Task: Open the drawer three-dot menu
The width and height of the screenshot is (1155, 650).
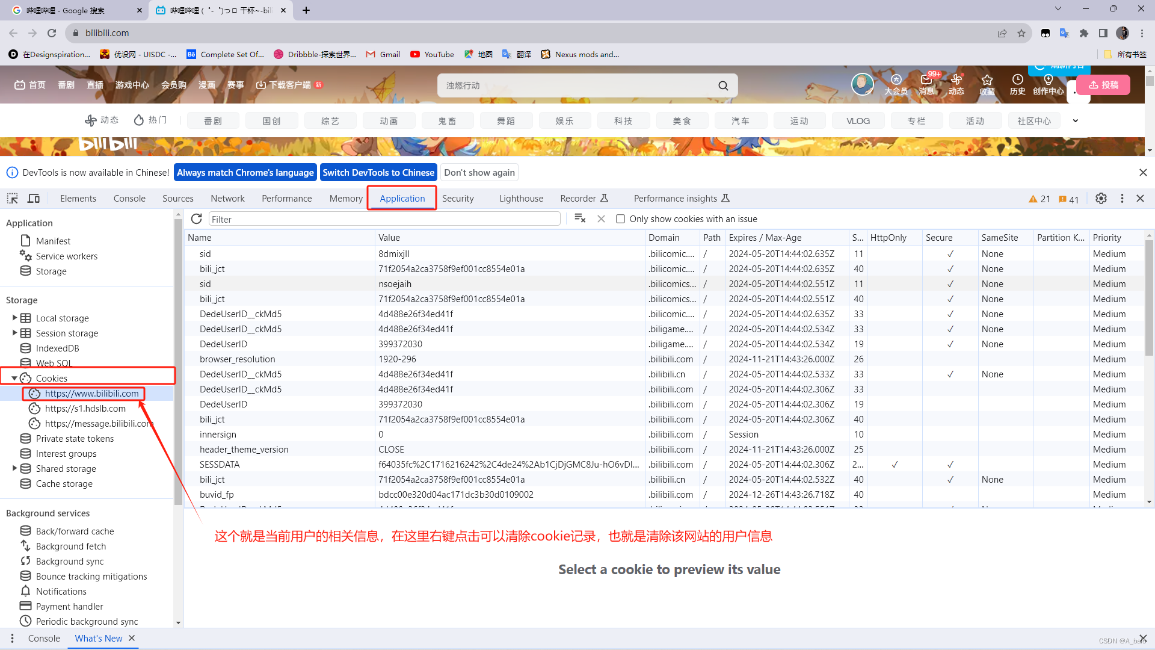Action: tap(12, 638)
